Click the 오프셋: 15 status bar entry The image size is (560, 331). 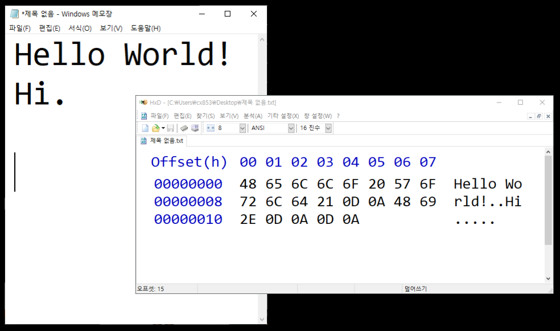(150, 289)
